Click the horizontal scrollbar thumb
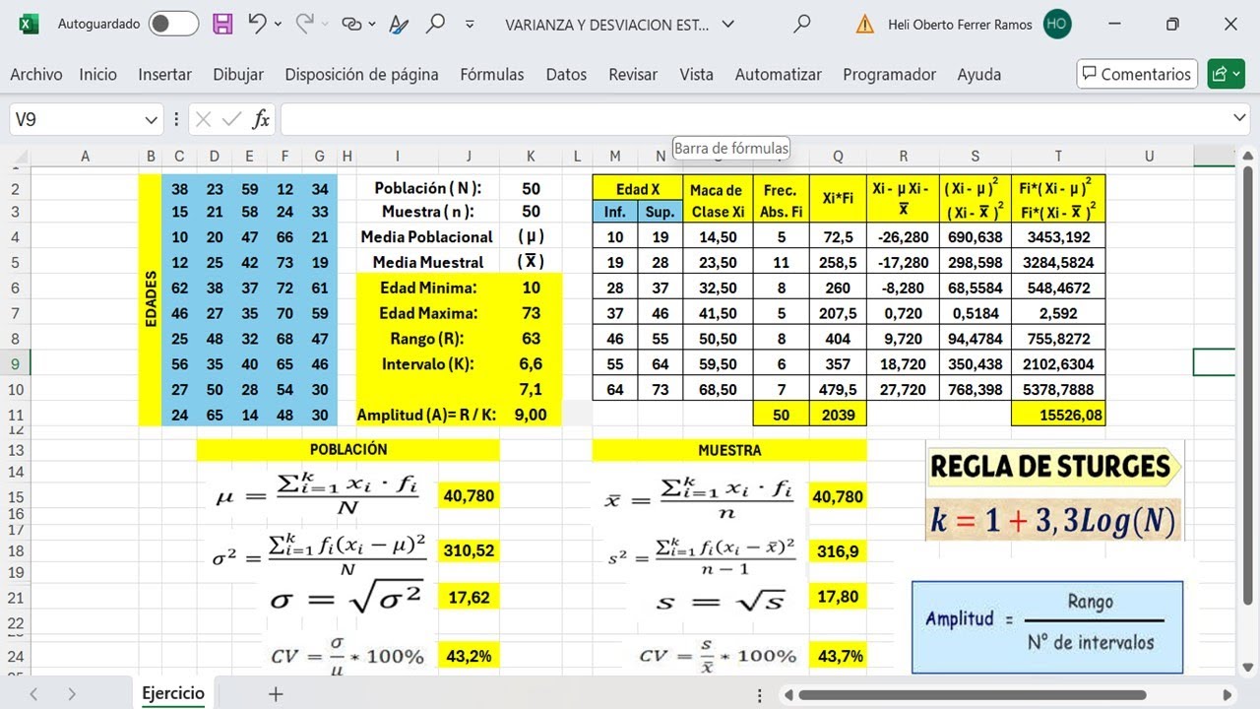 coord(972,694)
